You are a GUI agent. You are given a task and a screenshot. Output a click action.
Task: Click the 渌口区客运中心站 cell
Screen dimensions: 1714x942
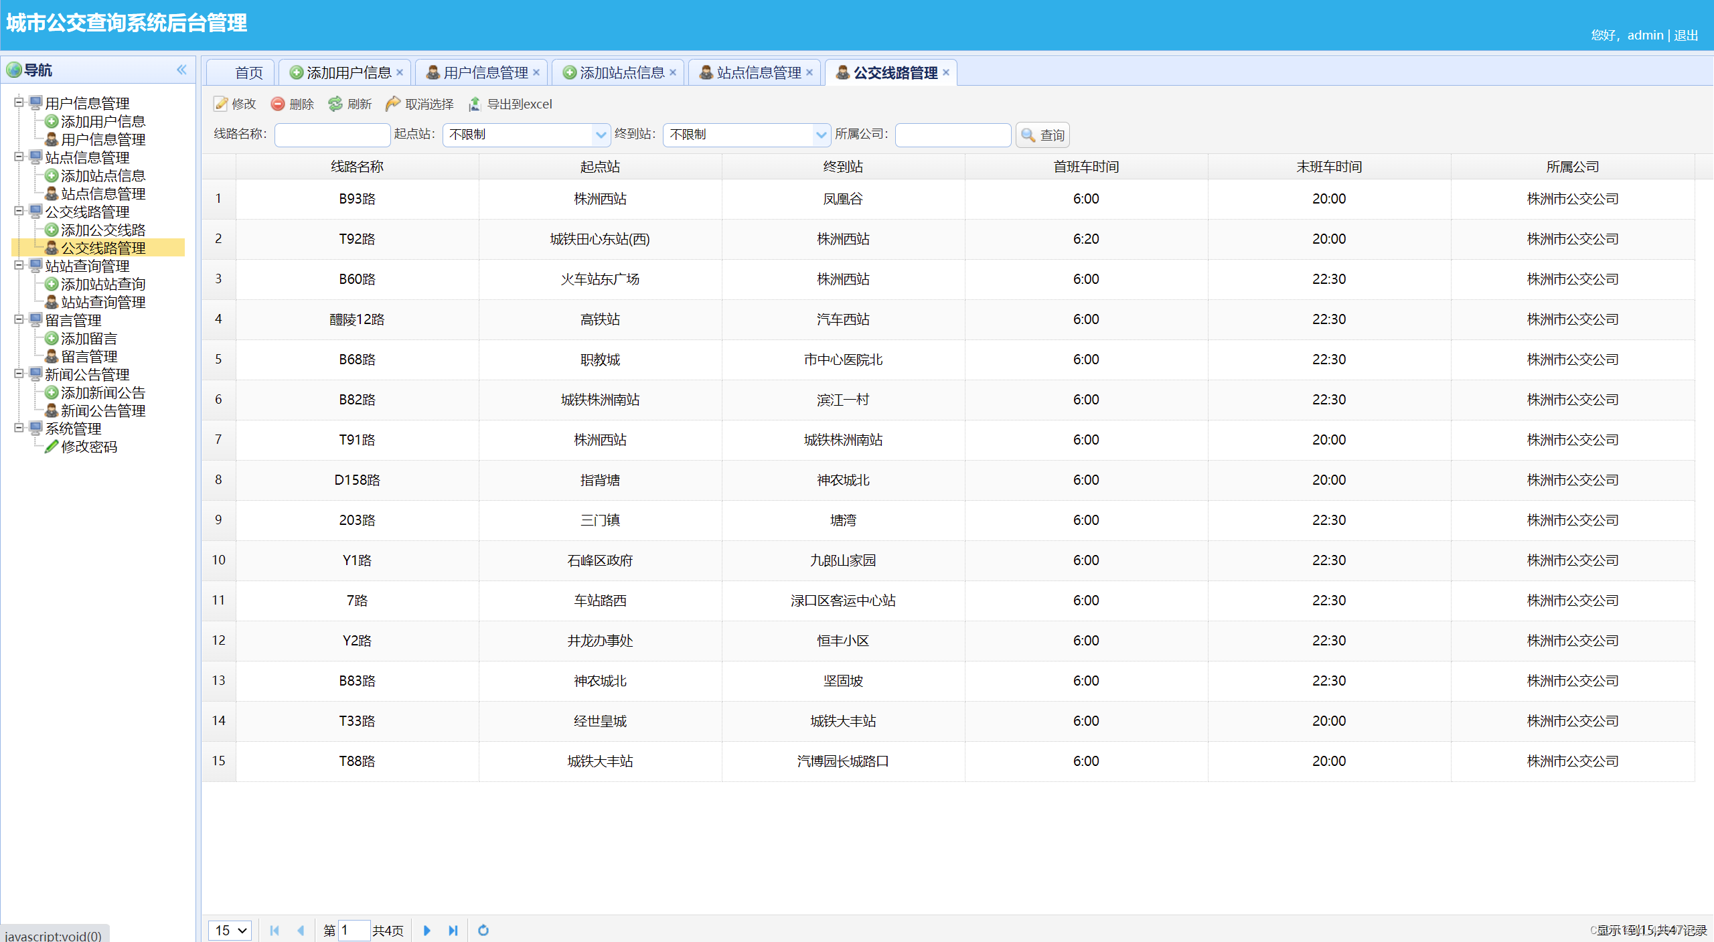843,601
